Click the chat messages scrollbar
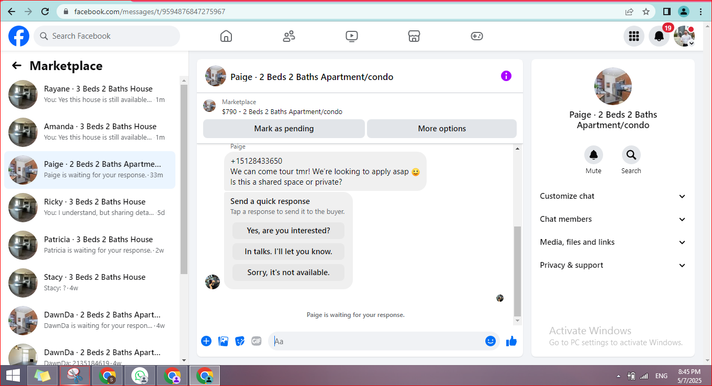The image size is (712, 386). [x=518, y=271]
